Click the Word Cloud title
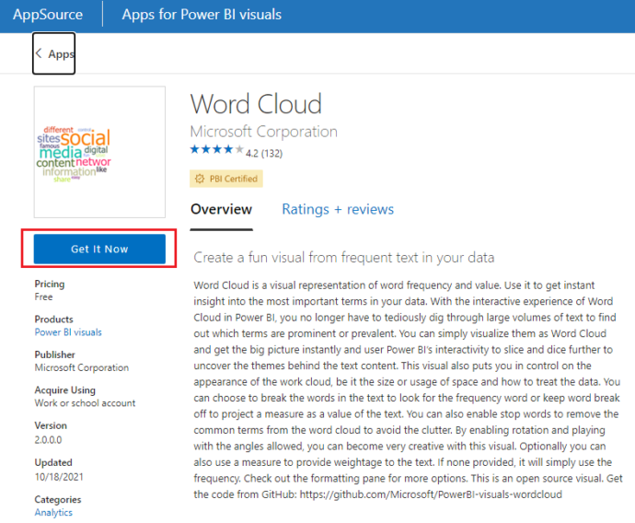This screenshot has width=635, height=523. [256, 105]
